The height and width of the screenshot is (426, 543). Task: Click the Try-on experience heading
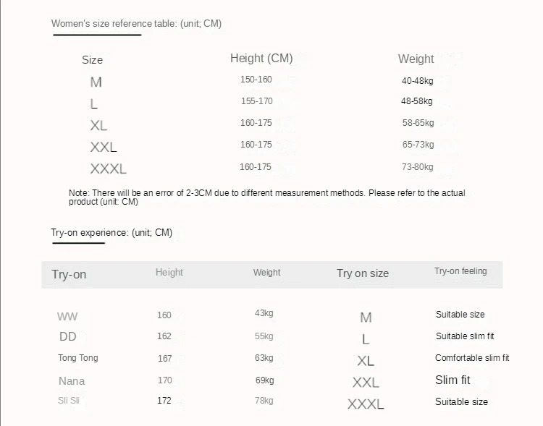click(111, 233)
